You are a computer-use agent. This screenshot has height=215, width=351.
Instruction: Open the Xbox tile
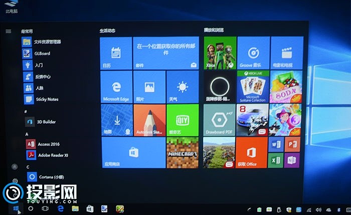click(x=220, y=53)
